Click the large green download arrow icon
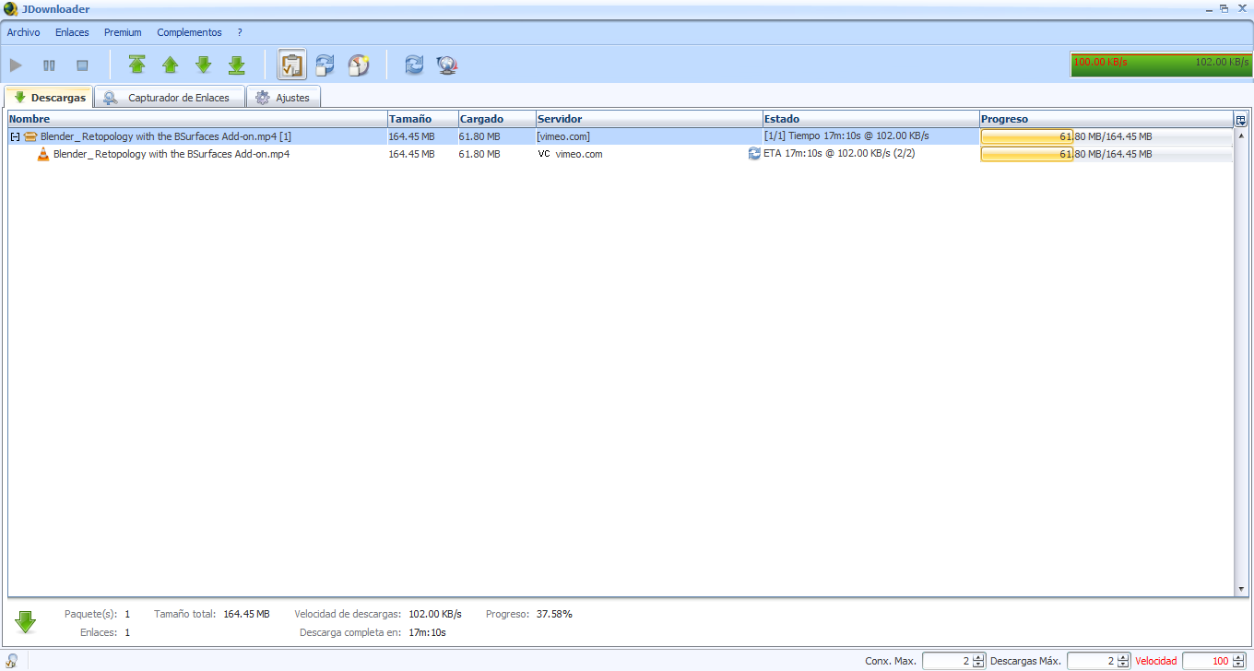The width and height of the screenshot is (1254, 671). 26,622
